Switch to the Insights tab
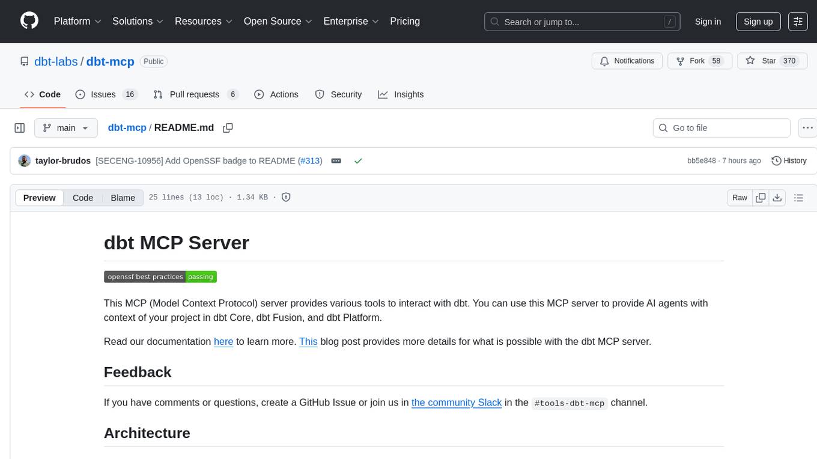Viewport: 817px width, 459px height. [401, 94]
